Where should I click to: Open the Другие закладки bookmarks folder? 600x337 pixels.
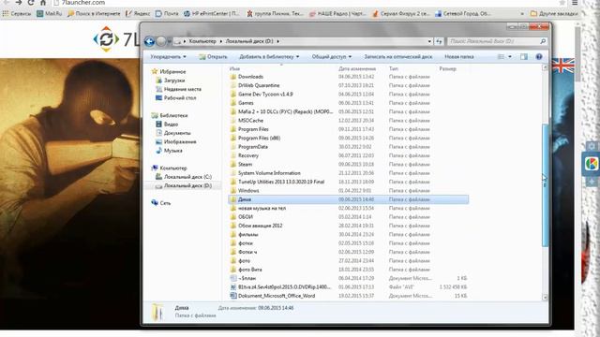tap(554, 13)
